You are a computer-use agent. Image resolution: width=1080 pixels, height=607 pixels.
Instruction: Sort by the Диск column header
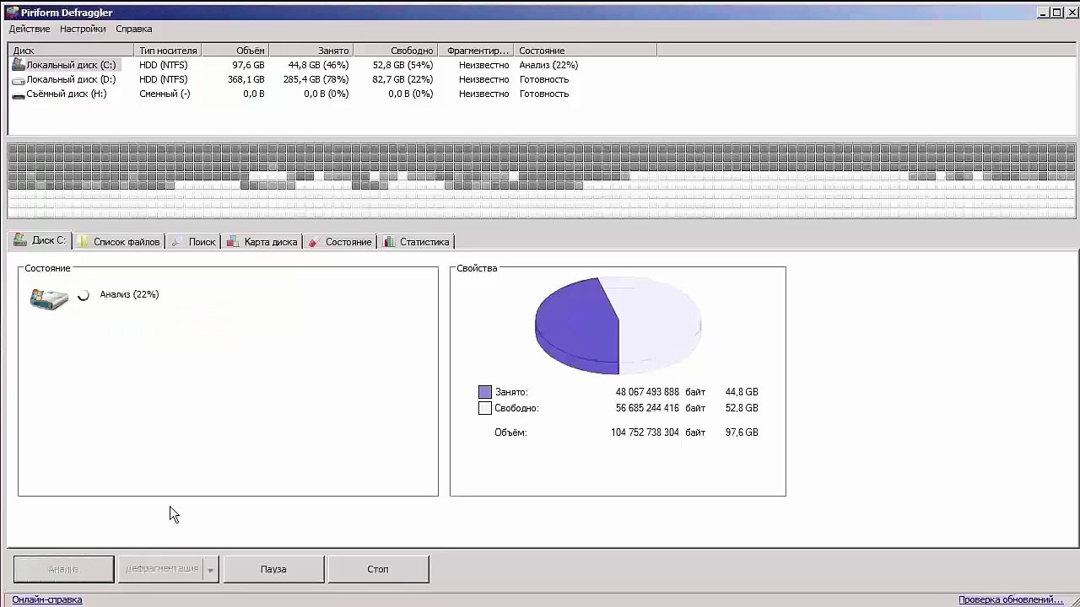click(x=71, y=51)
